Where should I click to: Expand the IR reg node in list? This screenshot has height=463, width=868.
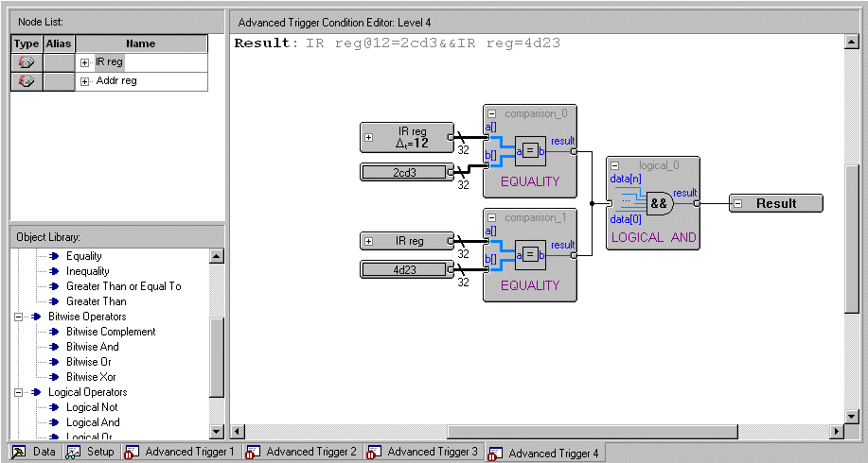tap(85, 62)
